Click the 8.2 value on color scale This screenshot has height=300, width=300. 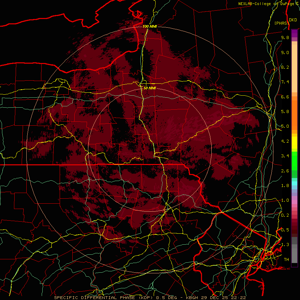tap(285, 67)
